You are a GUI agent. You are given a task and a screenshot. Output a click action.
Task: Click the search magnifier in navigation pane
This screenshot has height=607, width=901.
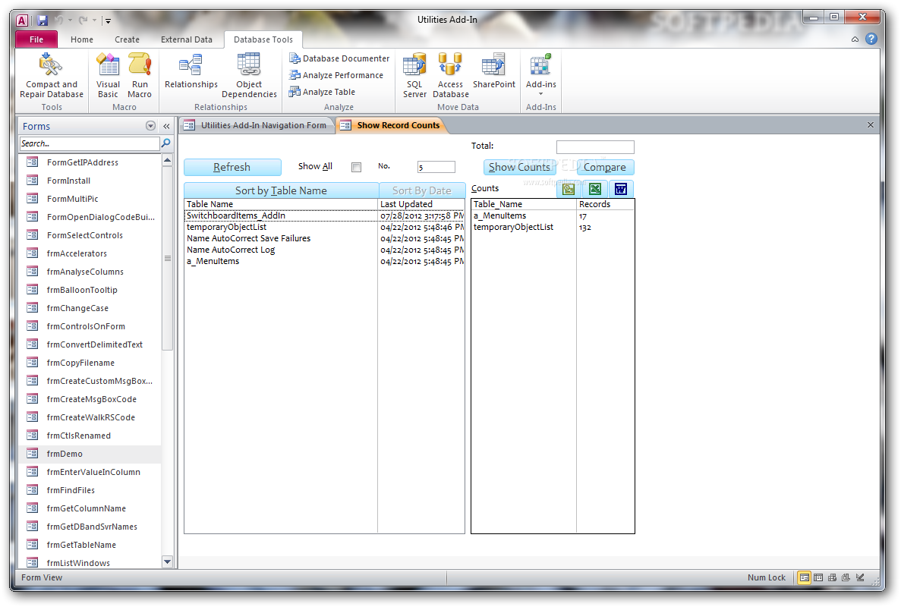tap(166, 143)
